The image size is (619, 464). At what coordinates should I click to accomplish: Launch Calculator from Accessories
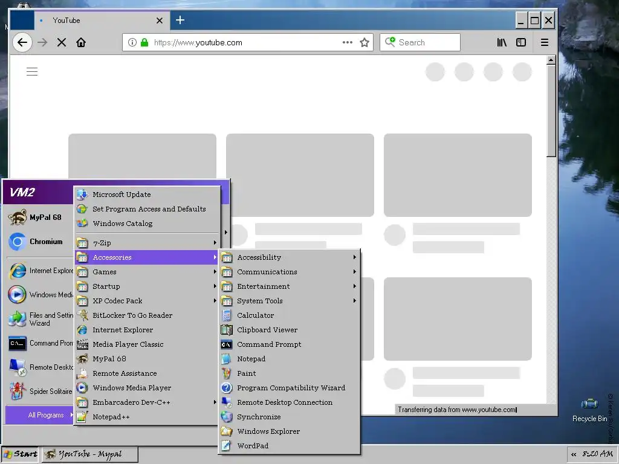point(290,315)
